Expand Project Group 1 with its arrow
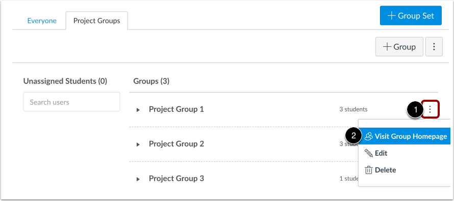 click(x=138, y=110)
